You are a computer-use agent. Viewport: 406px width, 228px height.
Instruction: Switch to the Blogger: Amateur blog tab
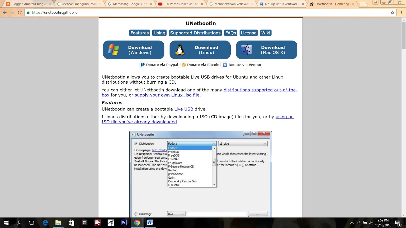28,4
